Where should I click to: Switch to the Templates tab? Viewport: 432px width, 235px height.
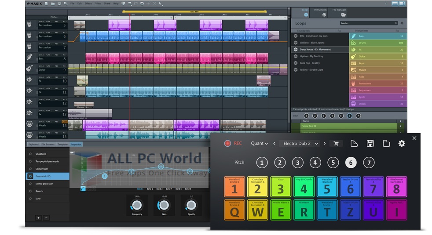[63, 144]
